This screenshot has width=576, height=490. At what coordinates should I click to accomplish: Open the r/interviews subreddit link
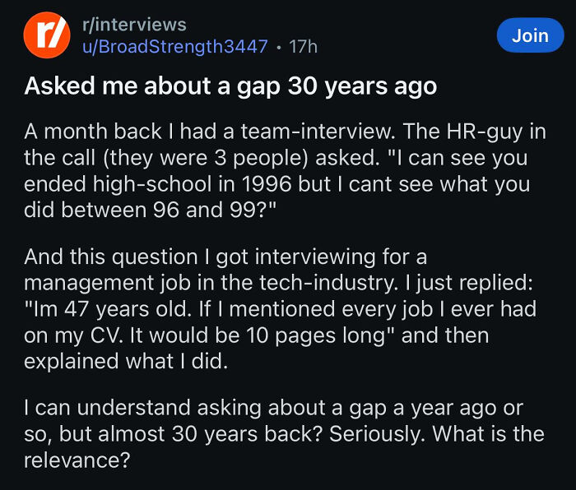pos(135,25)
